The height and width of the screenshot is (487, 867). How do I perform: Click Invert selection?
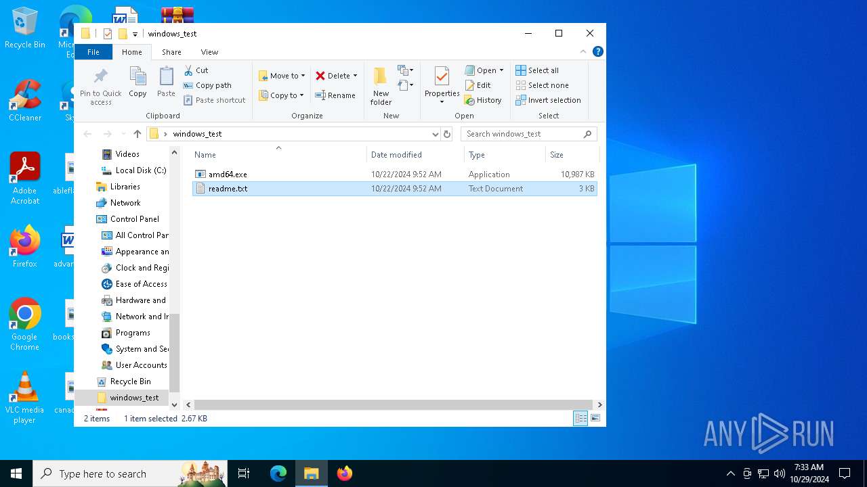548,100
